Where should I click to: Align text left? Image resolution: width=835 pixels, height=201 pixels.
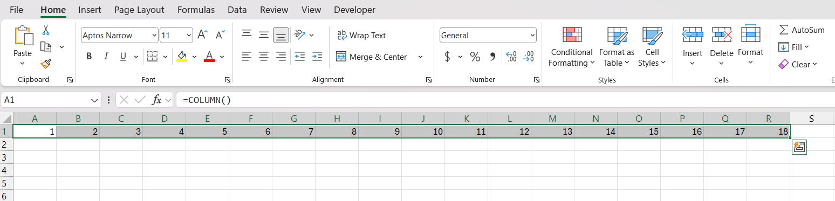[247, 56]
